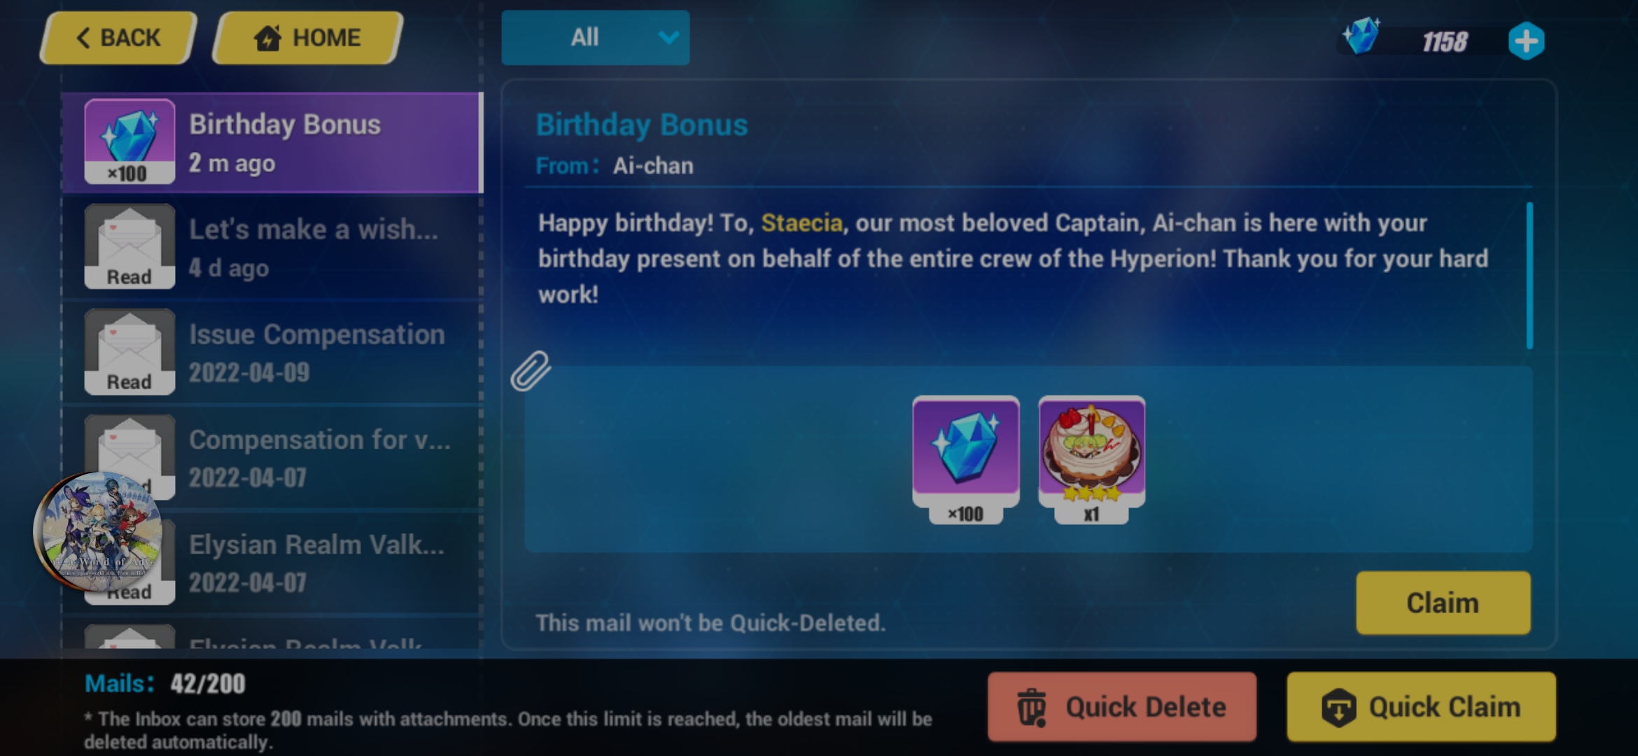Select the crystal x100 attachment reward
Viewport: 1638px width, 756px height.
(965, 460)
